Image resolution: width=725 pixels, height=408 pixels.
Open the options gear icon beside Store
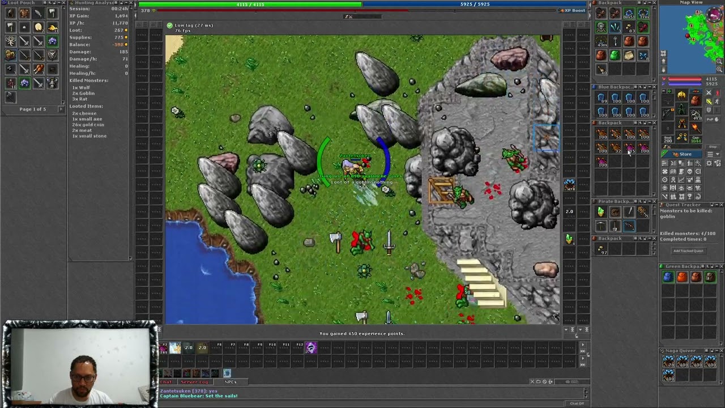tap(709, 163)
